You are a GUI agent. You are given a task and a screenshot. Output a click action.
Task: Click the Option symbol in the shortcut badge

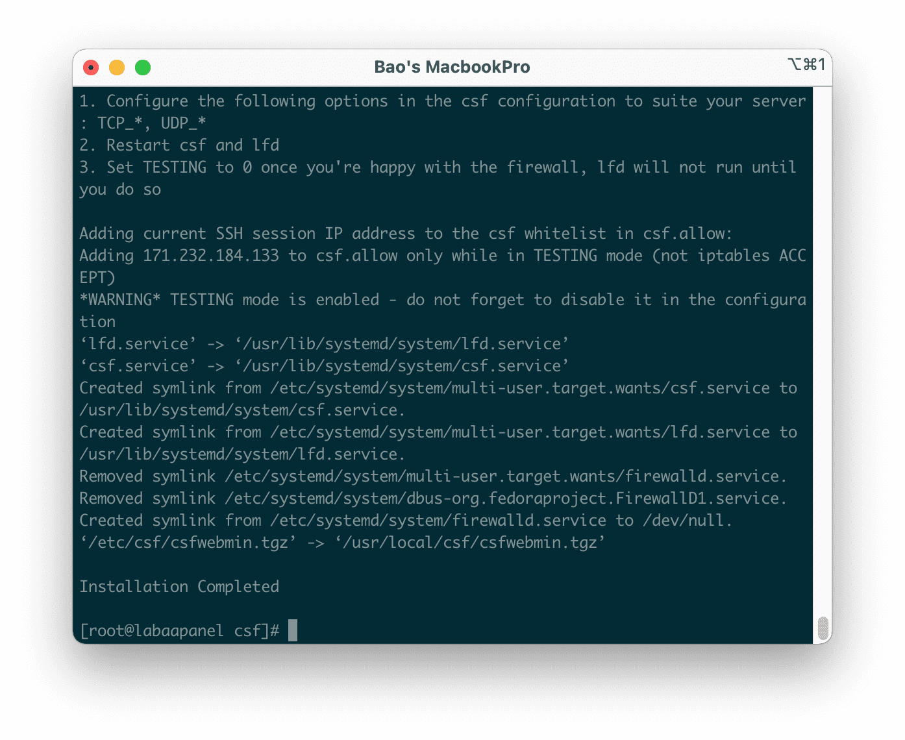[x=793, y=65]
